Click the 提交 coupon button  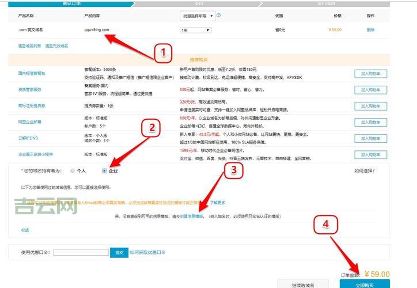click(119, 252)
